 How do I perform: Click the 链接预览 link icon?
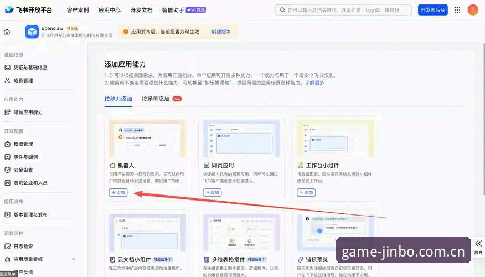pyautogui.click(x=300, y=259)
